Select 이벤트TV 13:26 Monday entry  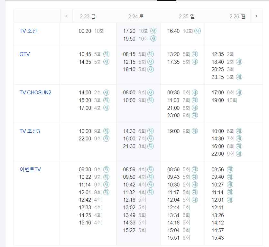(218, 215)
